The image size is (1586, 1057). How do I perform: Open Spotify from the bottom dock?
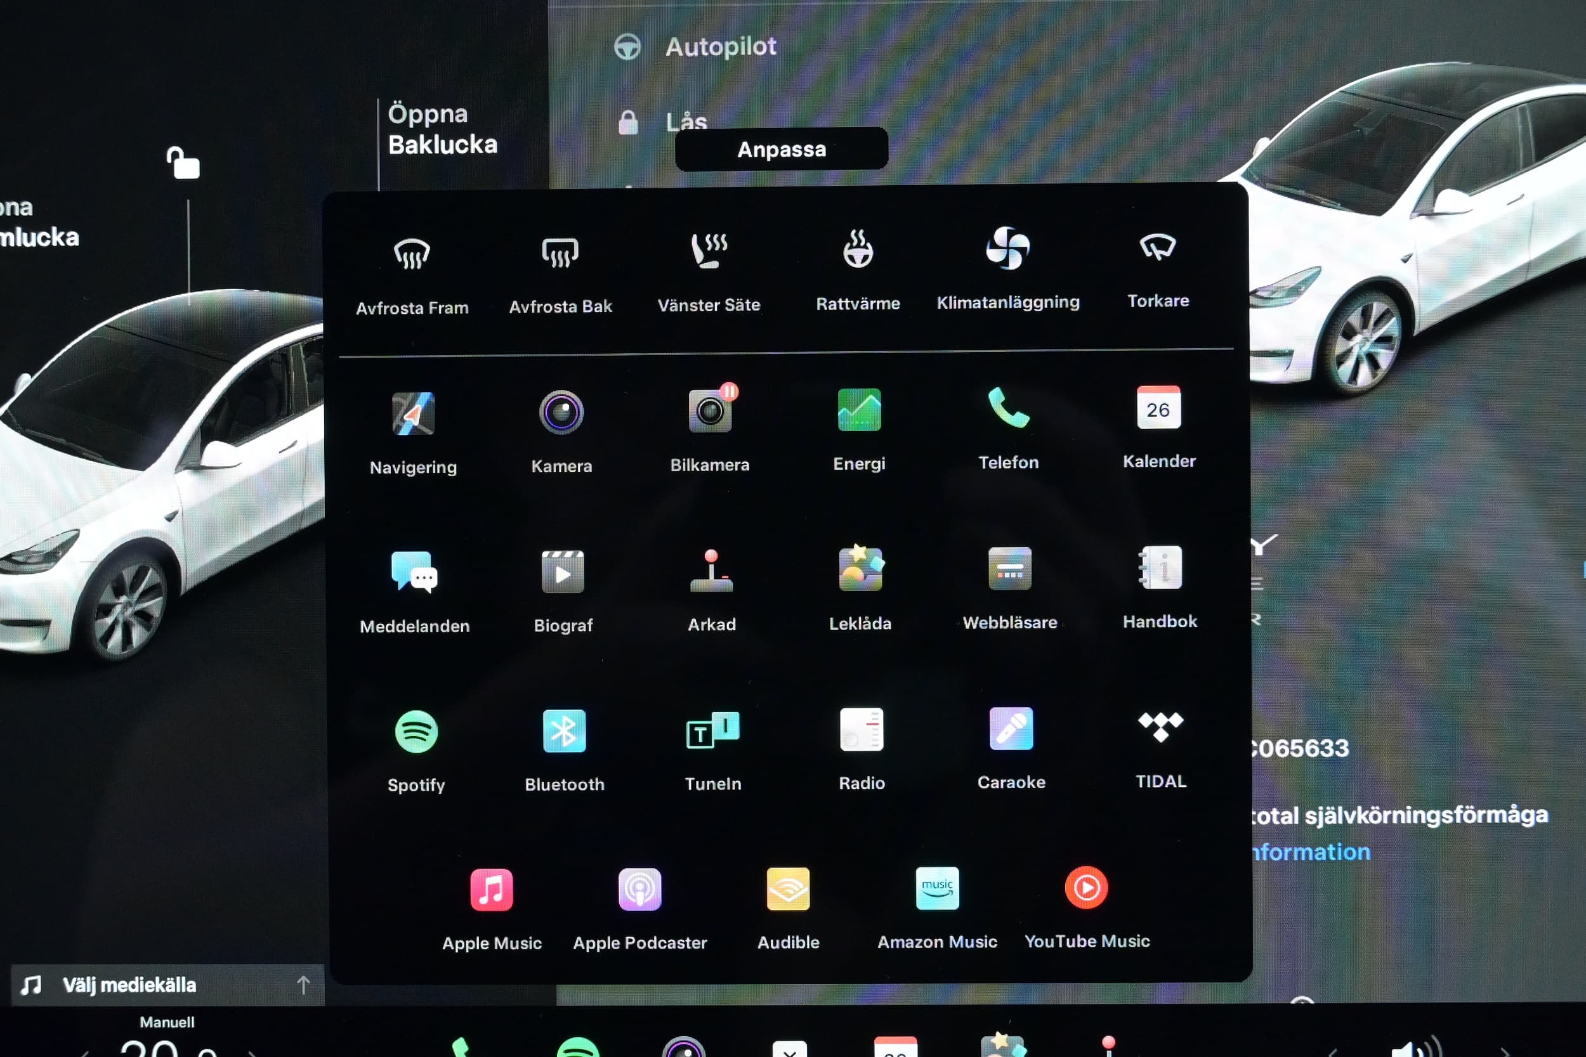click(x=577, y=1047)
